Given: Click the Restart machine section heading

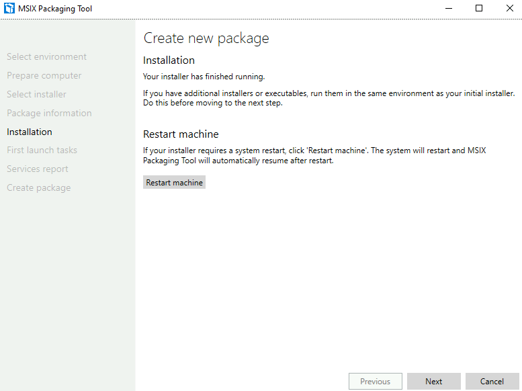Looking at the screenshot, I should (181, 134).
